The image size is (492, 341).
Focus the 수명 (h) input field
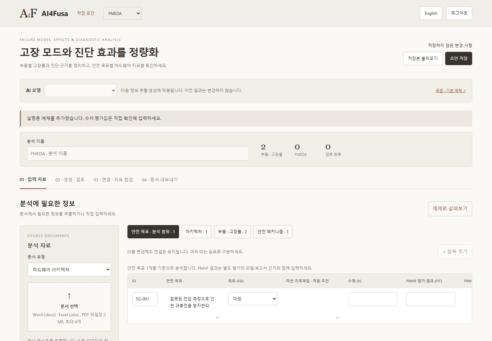[x=373, y=299]
